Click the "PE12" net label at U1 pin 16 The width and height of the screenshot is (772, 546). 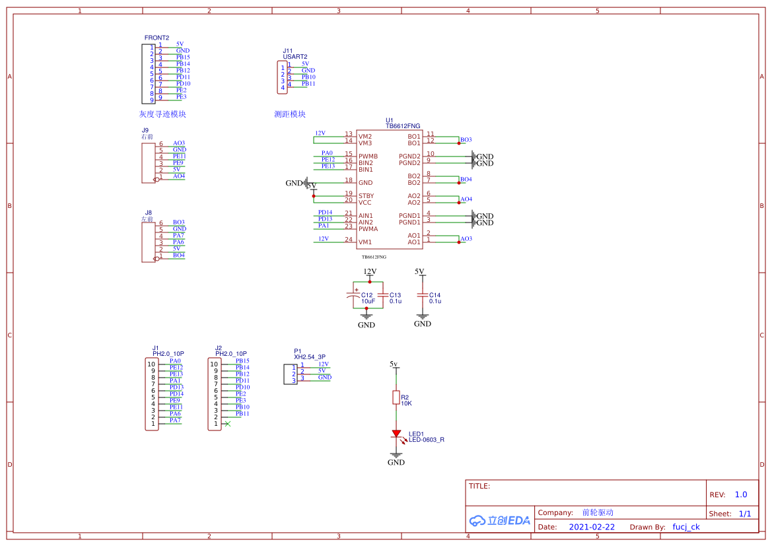pyautogui.click(x=328, y=160)
